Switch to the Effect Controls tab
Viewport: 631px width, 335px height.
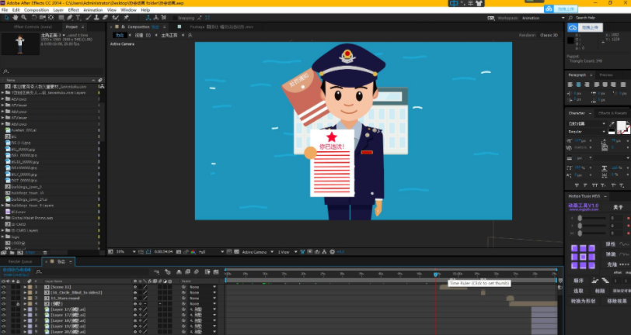coord(32,27)
